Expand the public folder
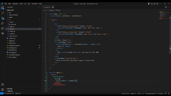The height and width of the screenshot is (96, 171). coord(11,17)
